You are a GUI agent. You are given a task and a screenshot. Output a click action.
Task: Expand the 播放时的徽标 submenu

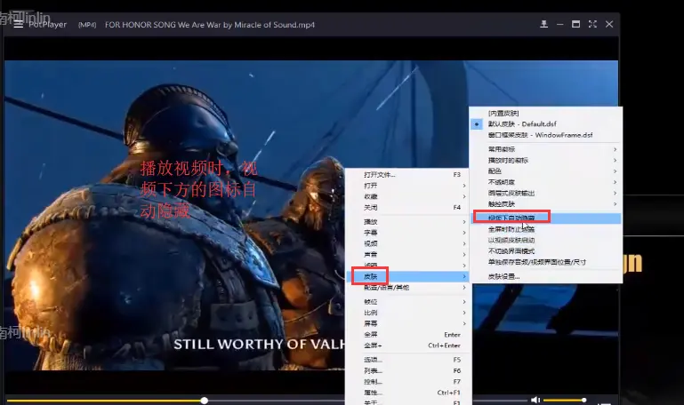click(546, 160)
